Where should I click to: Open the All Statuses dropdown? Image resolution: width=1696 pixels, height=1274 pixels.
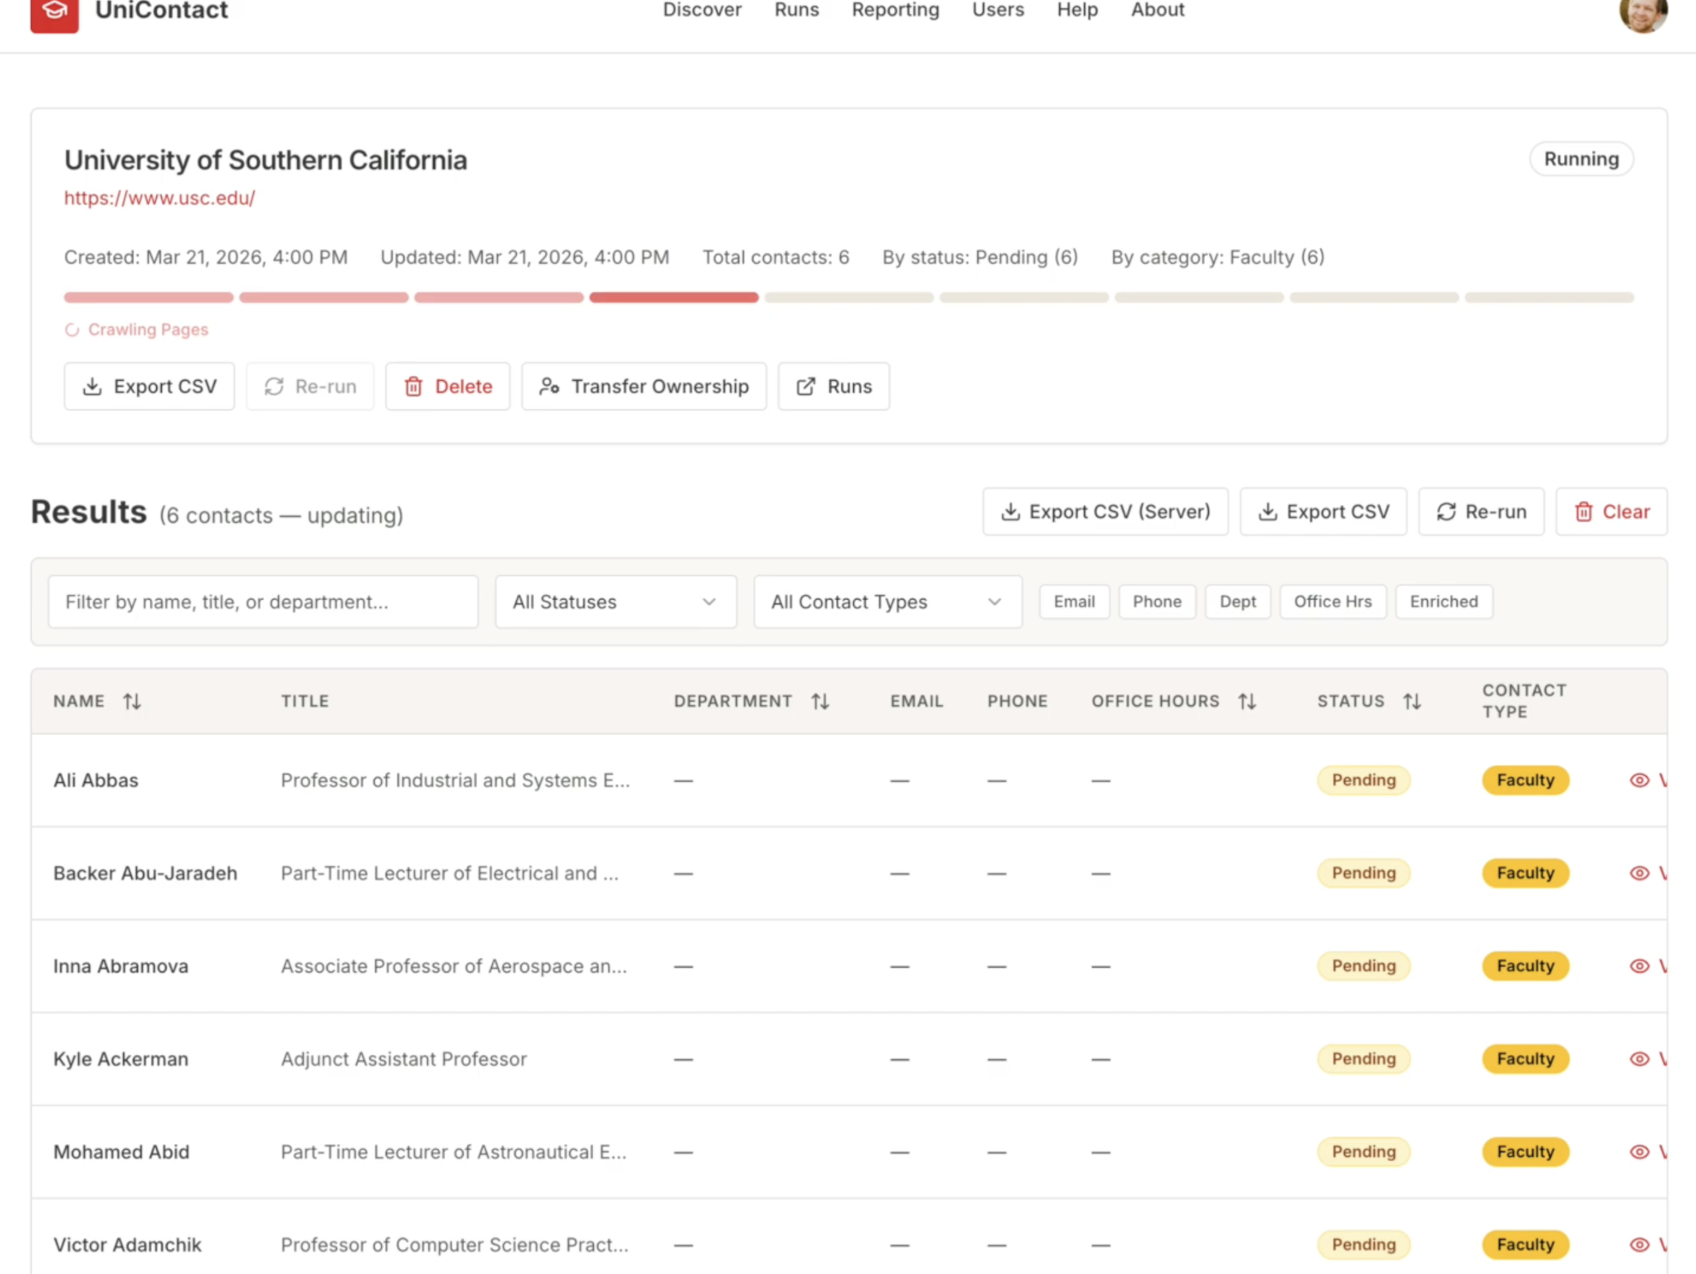click(x=616, y=602)
